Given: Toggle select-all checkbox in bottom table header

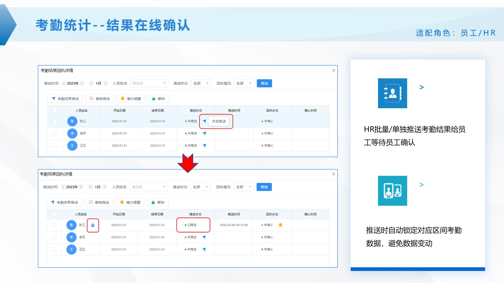Looking at the screenshot, I should [x=54, y=214].
